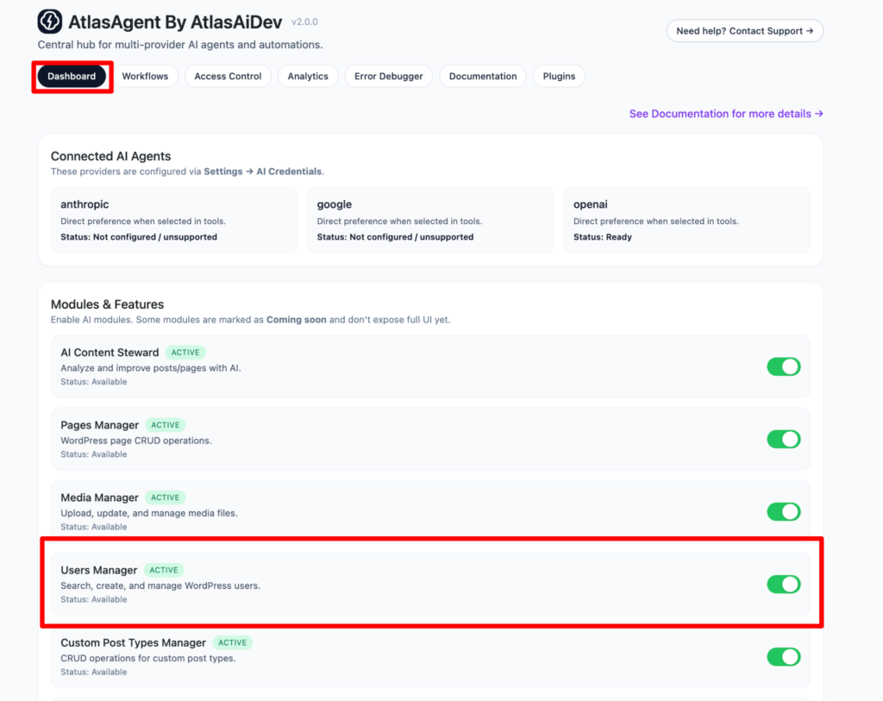
Task: Toggle Custom Post Types Manager switch
Action: point(783,657)
